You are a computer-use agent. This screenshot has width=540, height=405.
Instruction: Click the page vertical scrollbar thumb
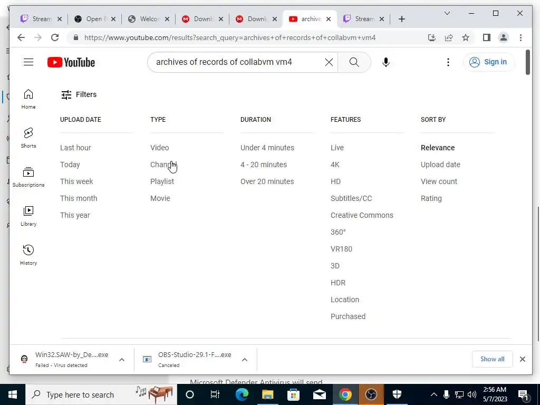(527, 62)
